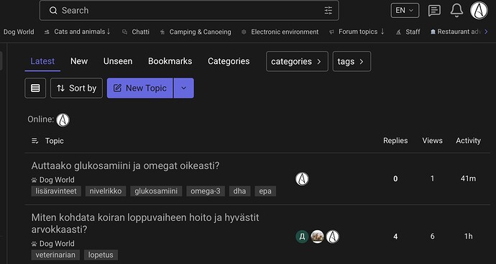The width and height of the screenshot is (496, 264).
Task: Click the nivelrikko tag
Action: (106, 191)
